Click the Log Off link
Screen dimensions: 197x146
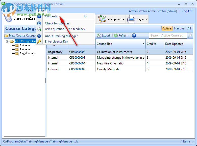click(187, 11)
